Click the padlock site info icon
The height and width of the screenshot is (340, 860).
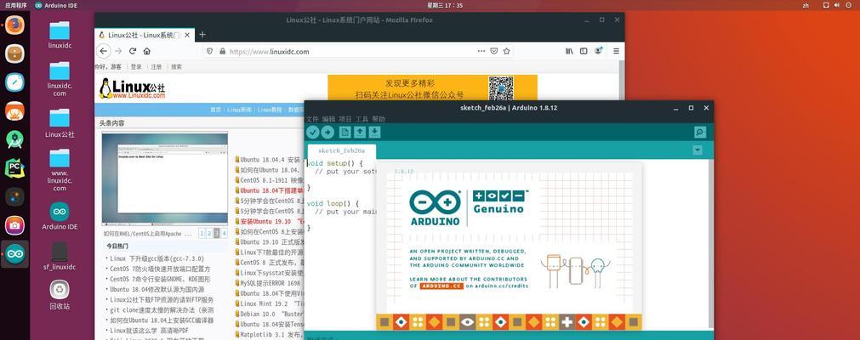pos(222,52)
